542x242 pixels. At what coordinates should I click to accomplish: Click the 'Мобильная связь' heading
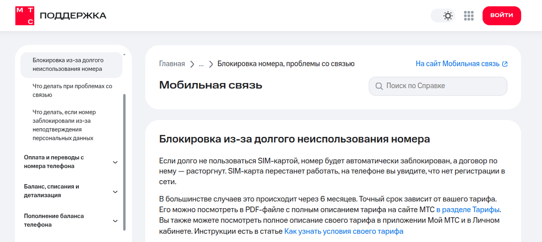click(210, 85)
